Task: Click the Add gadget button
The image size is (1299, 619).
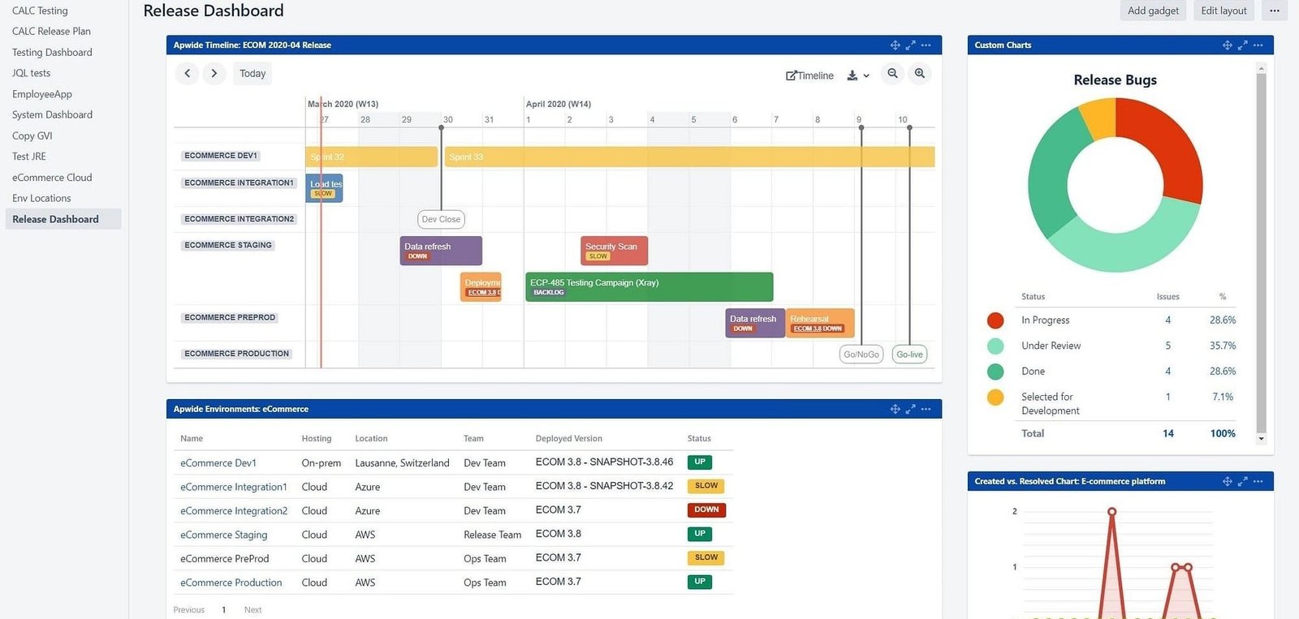Action: point(1153,11)
